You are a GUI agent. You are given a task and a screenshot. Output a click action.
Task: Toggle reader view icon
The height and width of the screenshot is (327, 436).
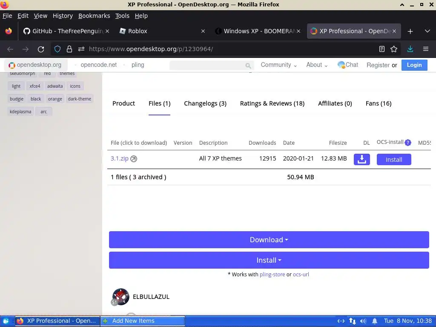382,49
